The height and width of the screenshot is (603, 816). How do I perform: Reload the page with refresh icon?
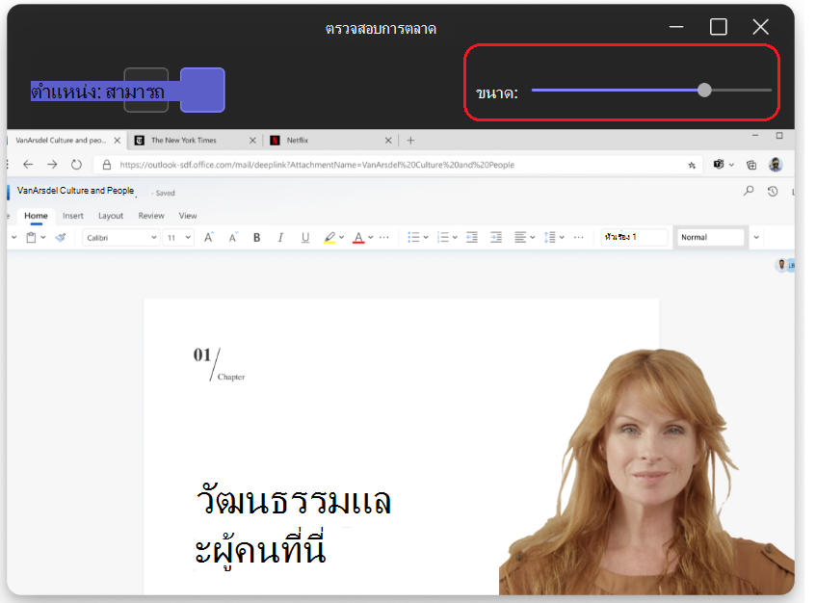point(76,165)
